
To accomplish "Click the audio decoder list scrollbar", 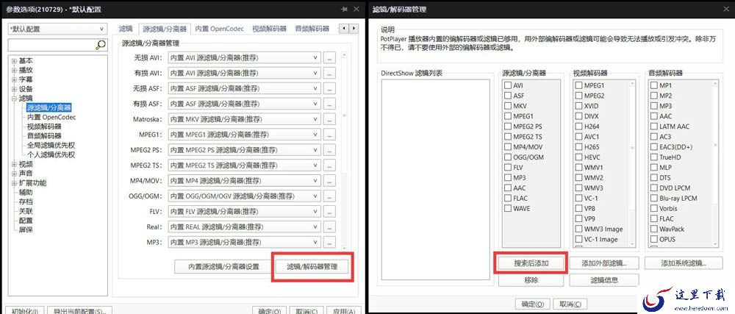I will (x=714, y=163).
